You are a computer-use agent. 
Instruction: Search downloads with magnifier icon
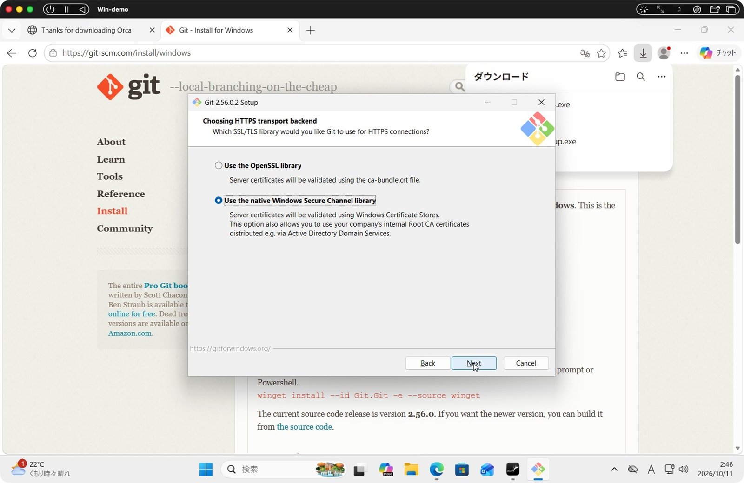[x=641, y=77]
